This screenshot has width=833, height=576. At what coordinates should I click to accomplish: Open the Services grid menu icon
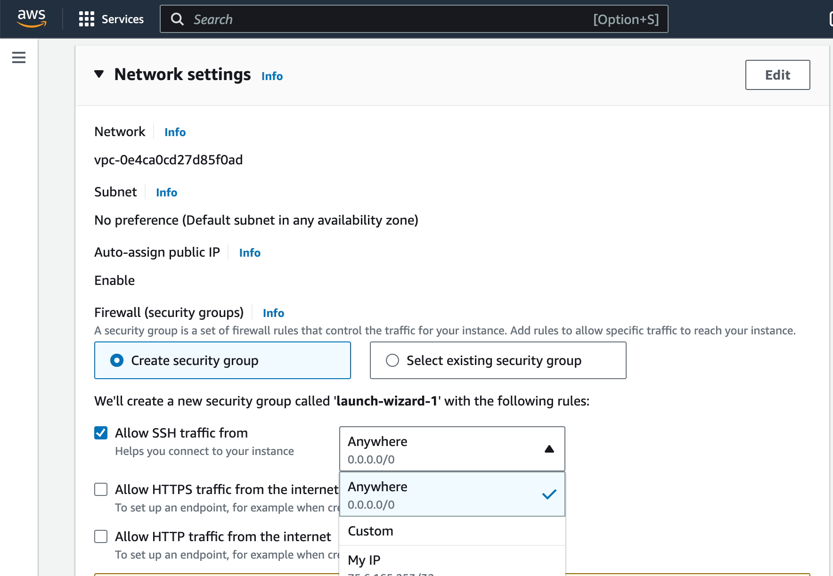(86, 19)
